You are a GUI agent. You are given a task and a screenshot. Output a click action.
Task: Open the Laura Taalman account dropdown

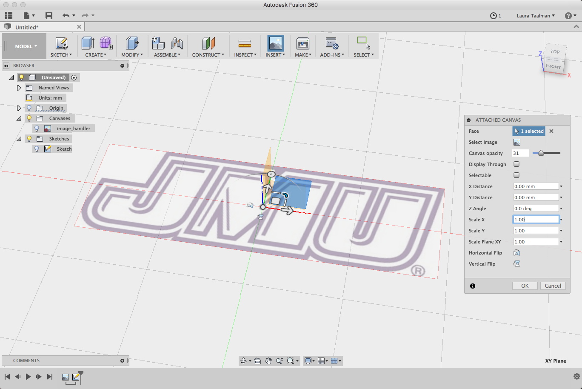click(x=536, y=16)
